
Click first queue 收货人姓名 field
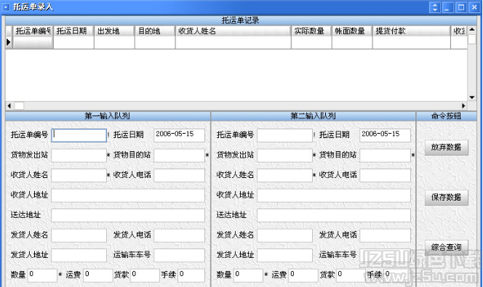pos(79,175)
